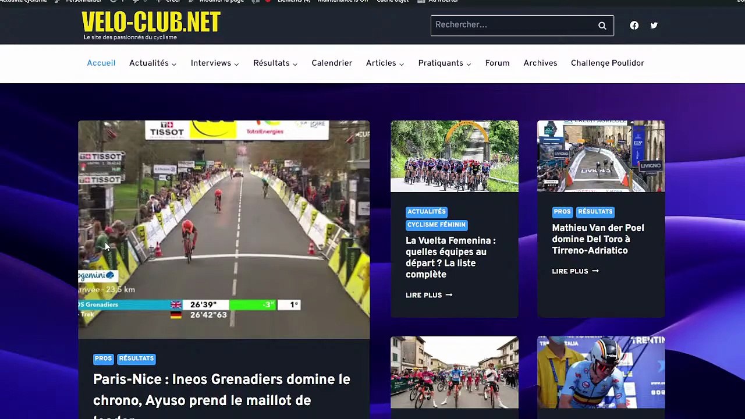This screenshot has width=745, height=419.
Task: Expand the Interviews dropdown chevron
Action: (x=236, y=64)
